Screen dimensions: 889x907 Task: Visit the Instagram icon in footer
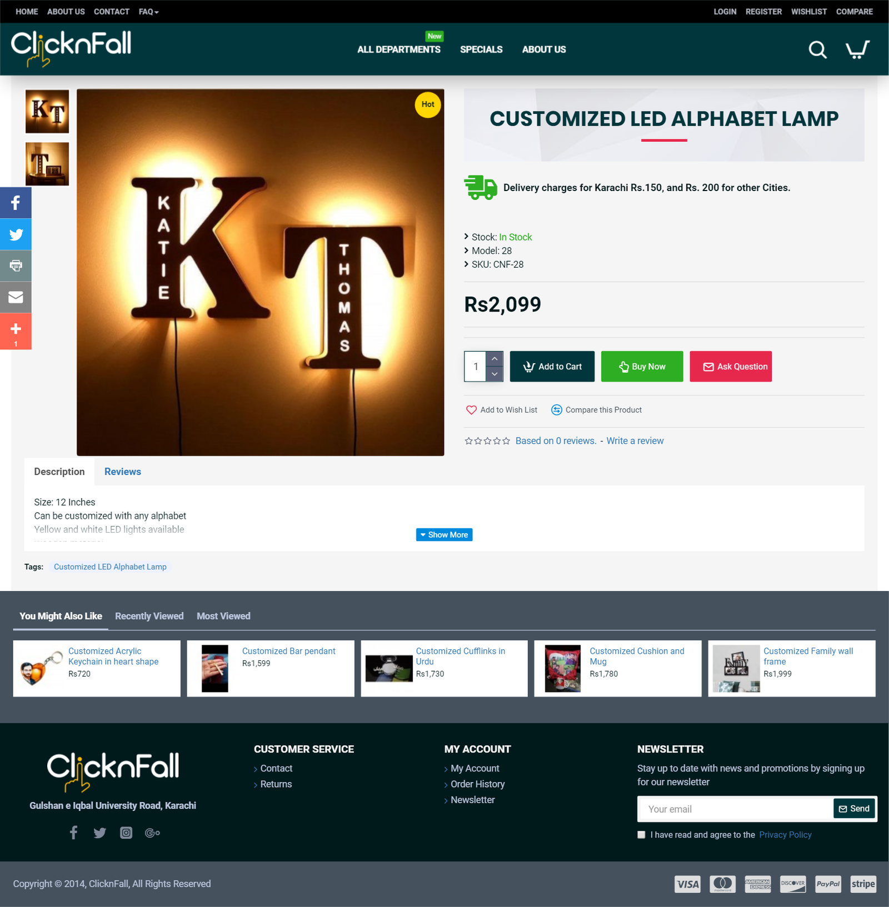tap(126, 833)
